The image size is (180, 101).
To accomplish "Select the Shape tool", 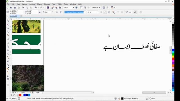I will (x=8, y=20).
